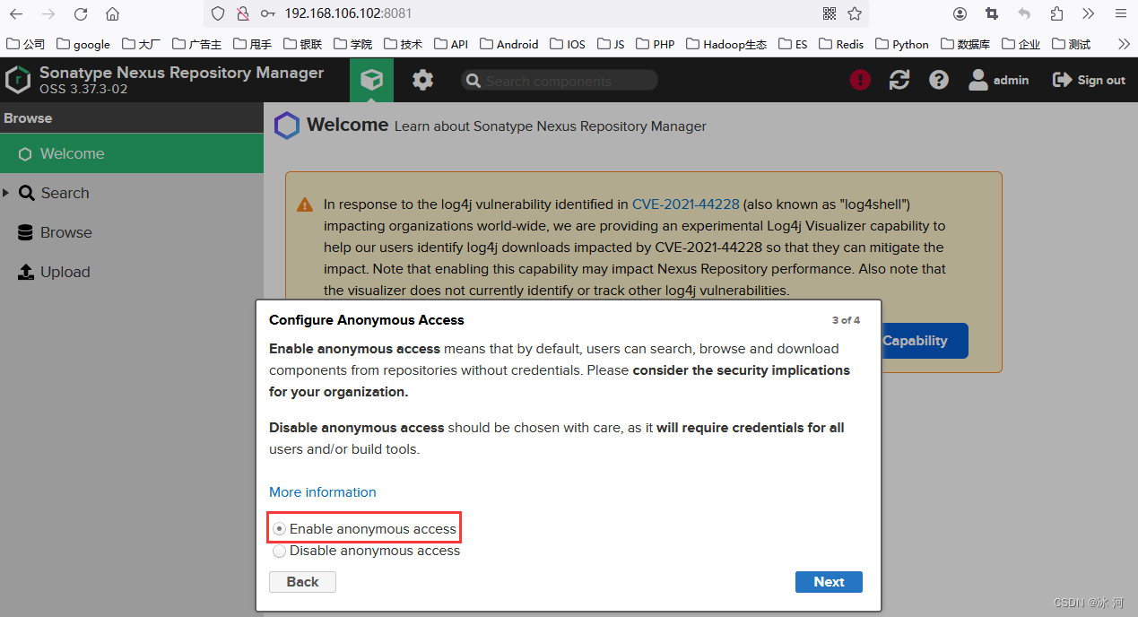The width and height of the screenshot is (1138, 617).
Task: Select Enable anonymous access radio option
Action: (x=280, y=529)
